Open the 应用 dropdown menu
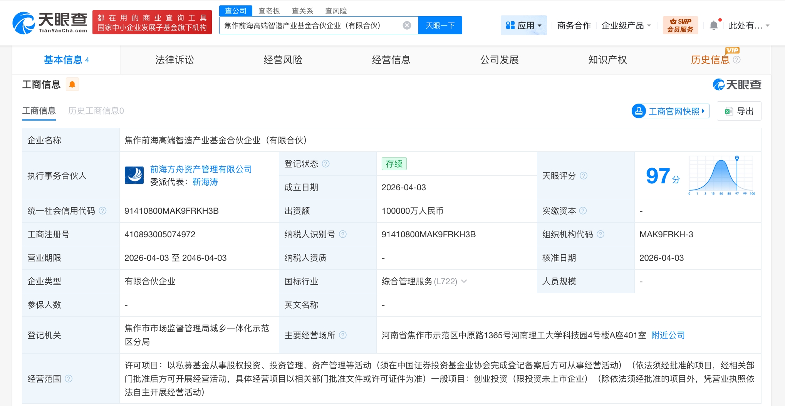This screenshot has height=406, width=785. click(x=540, y=25)
